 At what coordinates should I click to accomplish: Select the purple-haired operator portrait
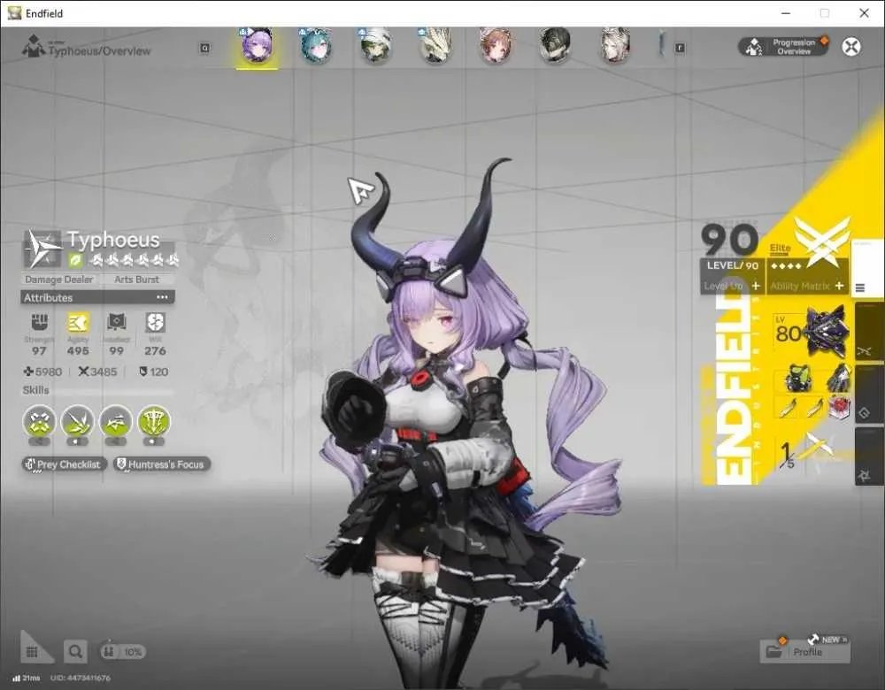click(x=257, y=46)
